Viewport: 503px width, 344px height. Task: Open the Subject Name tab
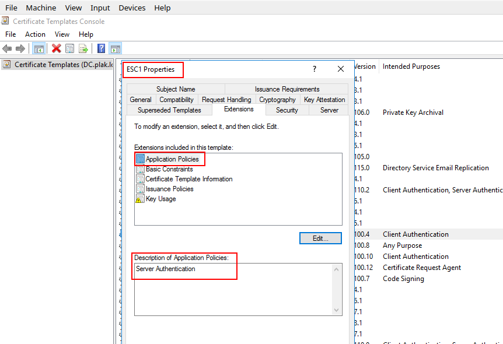pyautogui.click(x=176, y=89)
